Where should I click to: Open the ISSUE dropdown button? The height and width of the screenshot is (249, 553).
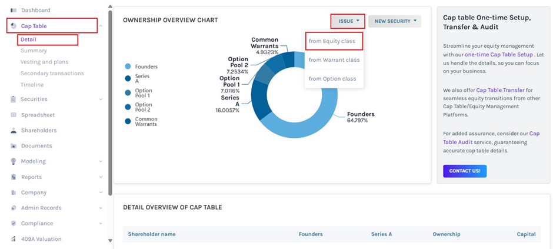coord(348,21)
